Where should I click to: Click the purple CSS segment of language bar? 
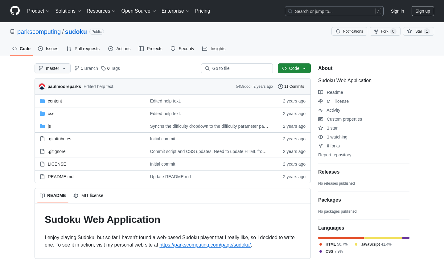406,238
